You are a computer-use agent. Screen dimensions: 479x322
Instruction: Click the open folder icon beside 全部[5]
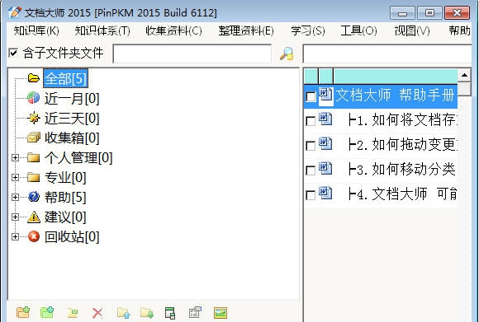(x=34, y=78)
